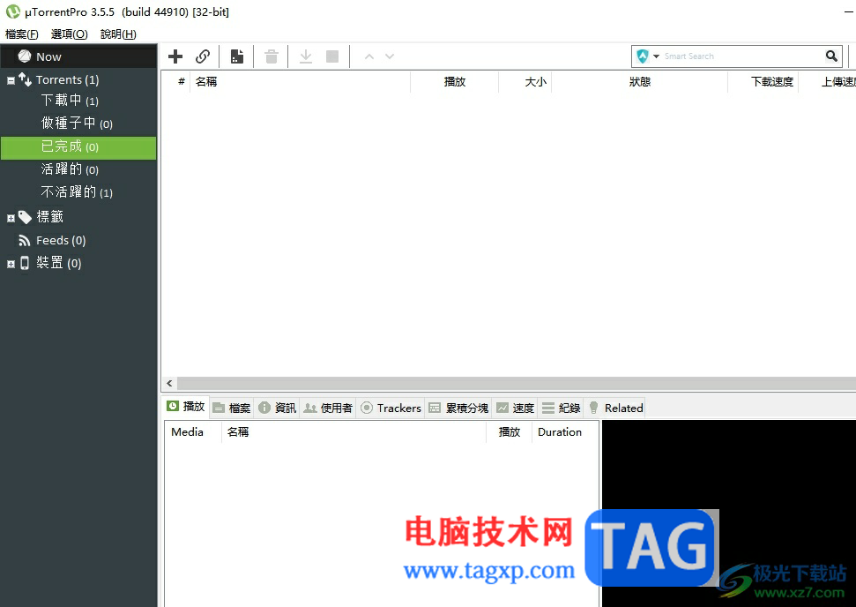The width and height of the screenshot is (856, 607).
Task: Switch to the Trackers tab
Action: click(391, 408)
